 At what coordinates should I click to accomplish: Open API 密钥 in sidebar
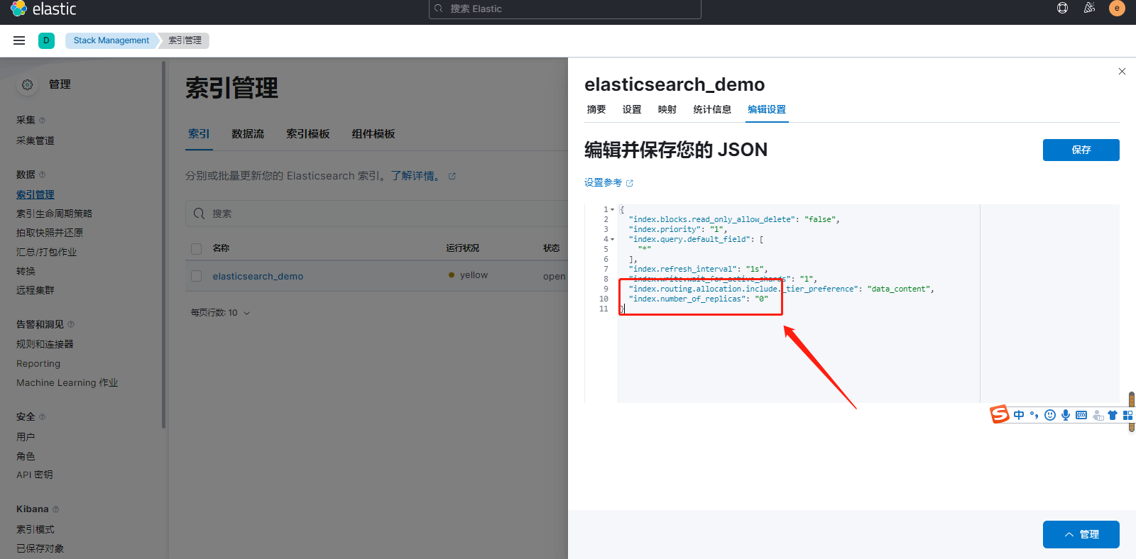[35, 475]
